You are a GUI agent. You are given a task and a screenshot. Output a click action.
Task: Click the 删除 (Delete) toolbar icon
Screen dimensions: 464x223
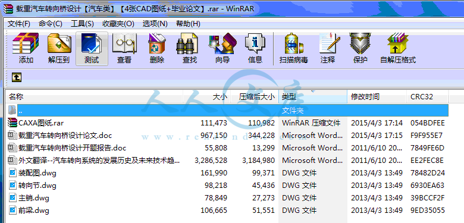157,43
